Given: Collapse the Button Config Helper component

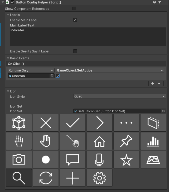Looking at the screenshot, I should coord(3,2).
